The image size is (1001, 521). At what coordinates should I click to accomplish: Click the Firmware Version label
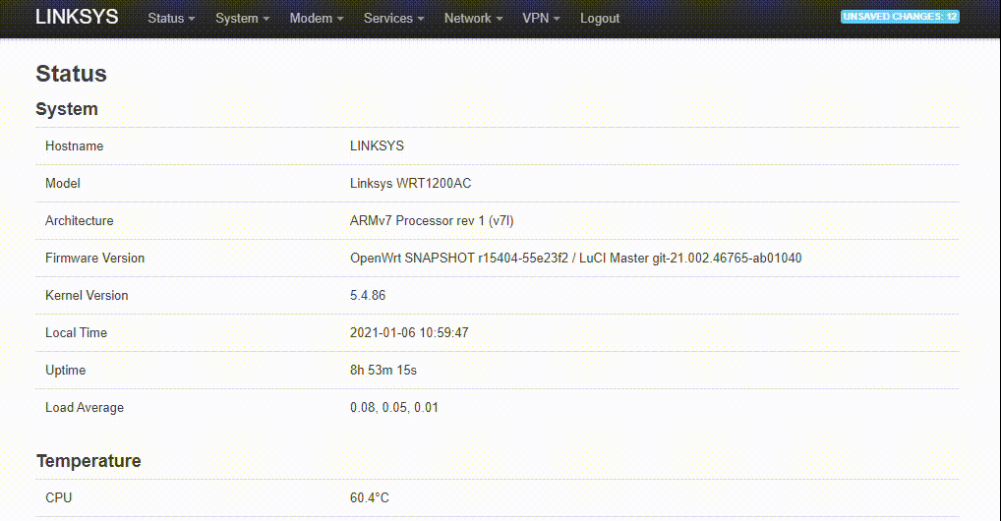point(95,258)
